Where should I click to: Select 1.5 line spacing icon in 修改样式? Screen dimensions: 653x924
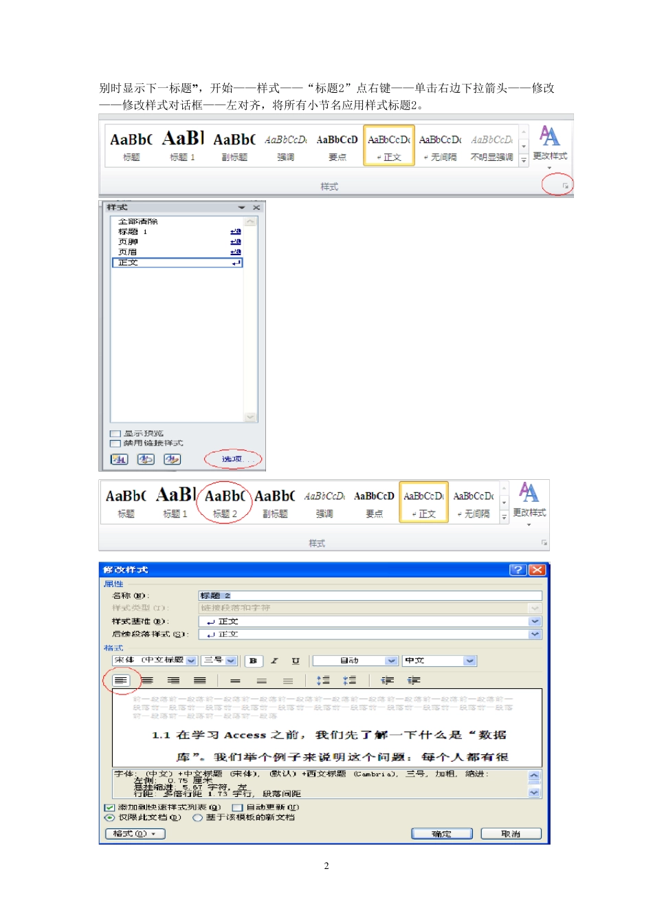point(261,681)
